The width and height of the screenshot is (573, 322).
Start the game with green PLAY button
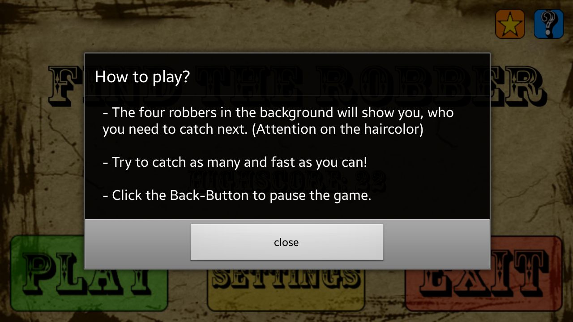pos(89,274)
